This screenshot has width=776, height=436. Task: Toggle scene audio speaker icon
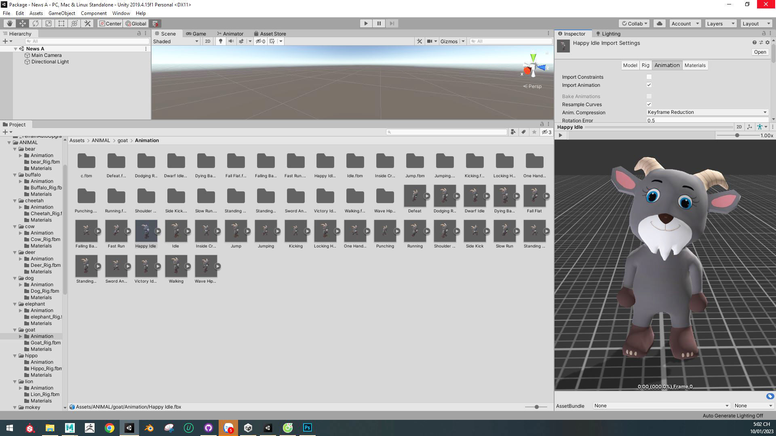point(231,41)
